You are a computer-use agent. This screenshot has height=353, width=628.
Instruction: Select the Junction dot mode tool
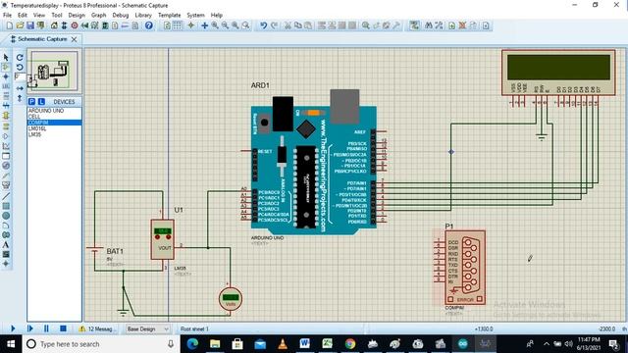(6, 76)
